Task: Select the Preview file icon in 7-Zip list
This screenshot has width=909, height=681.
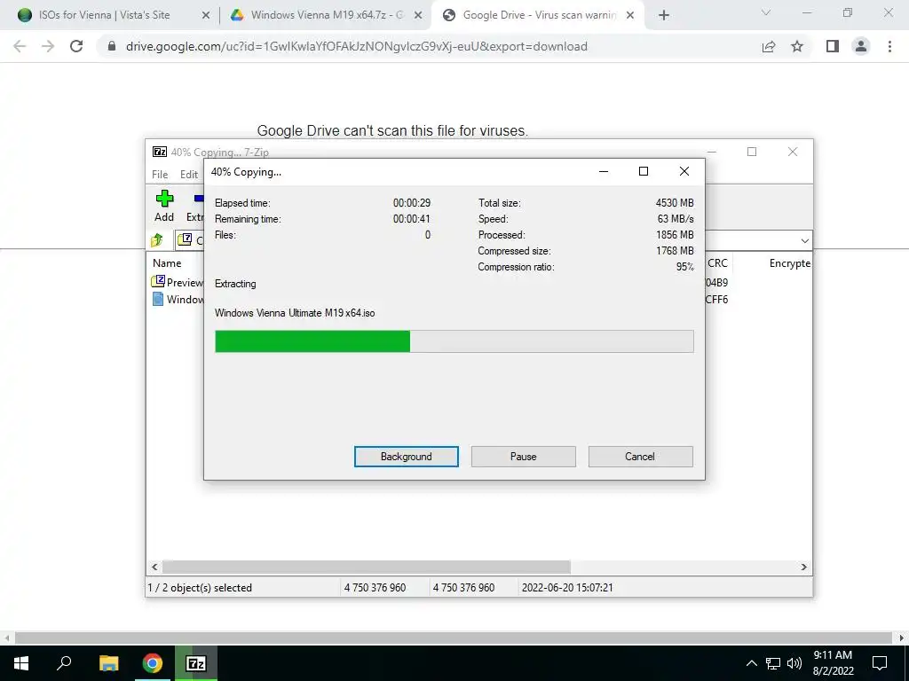Action: tap(158, 282)
